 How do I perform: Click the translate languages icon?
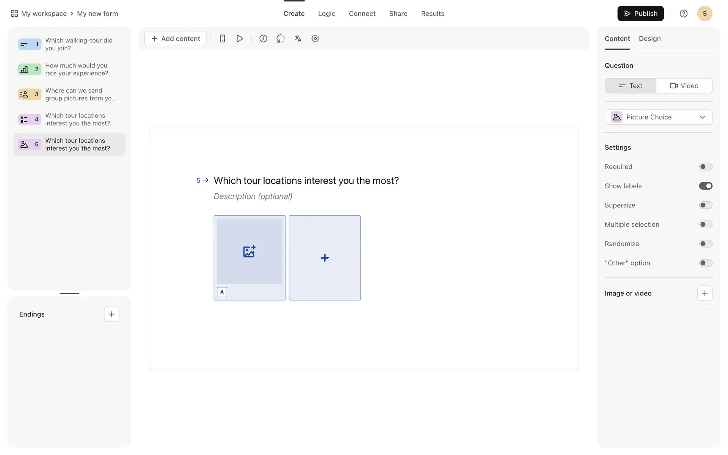point(298,39)
